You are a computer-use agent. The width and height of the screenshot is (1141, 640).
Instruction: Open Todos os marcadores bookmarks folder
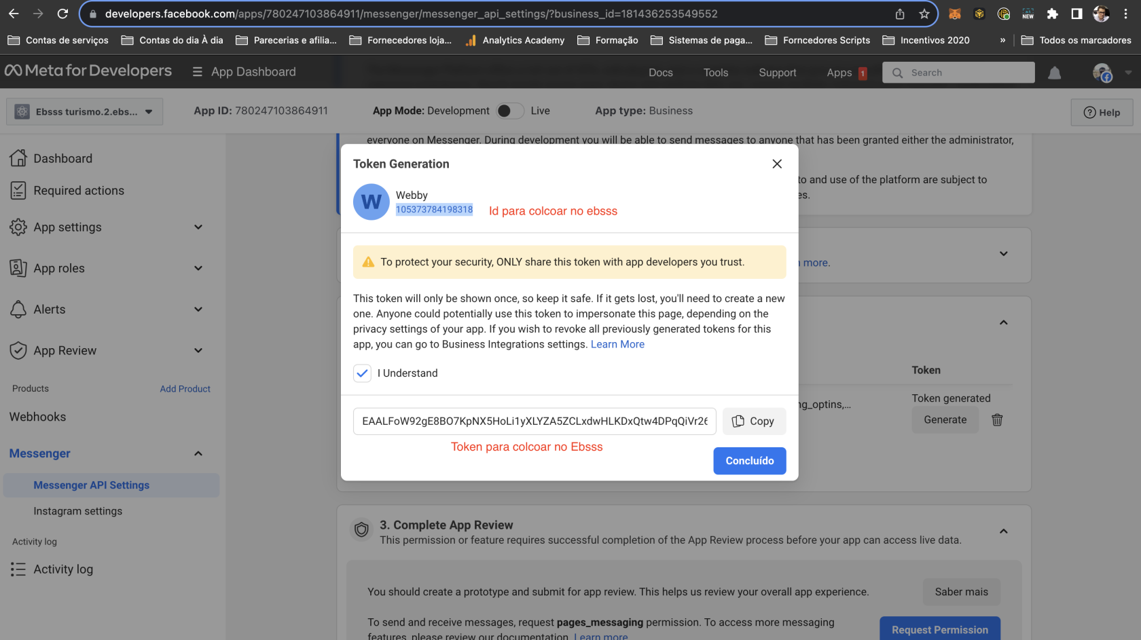(x=1076, y=40)
